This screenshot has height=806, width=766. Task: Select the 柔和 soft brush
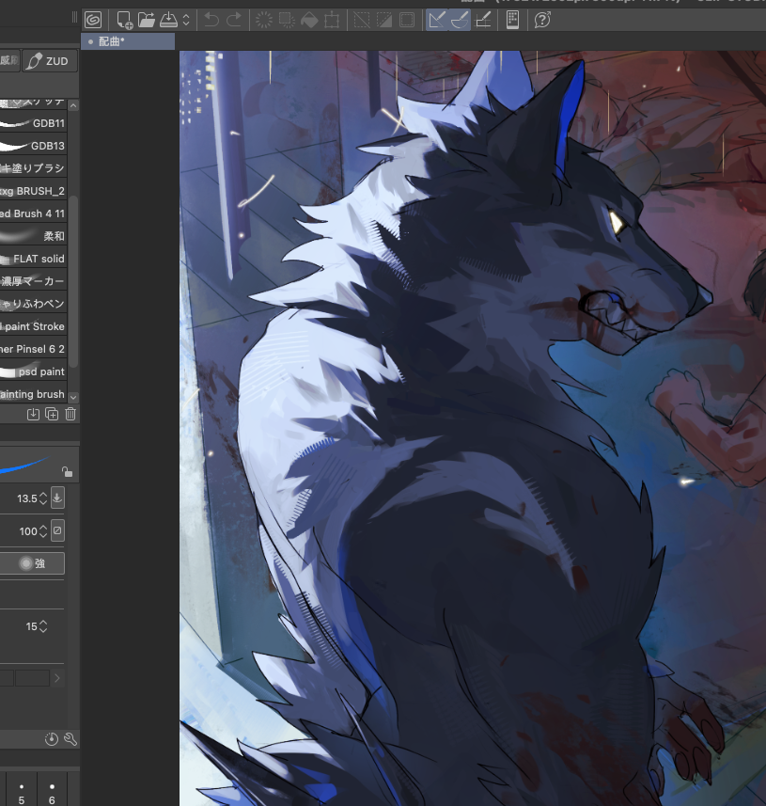[34, 236]
